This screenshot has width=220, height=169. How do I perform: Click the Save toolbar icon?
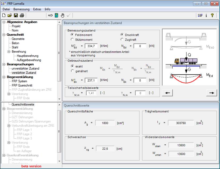coord(16,15)
